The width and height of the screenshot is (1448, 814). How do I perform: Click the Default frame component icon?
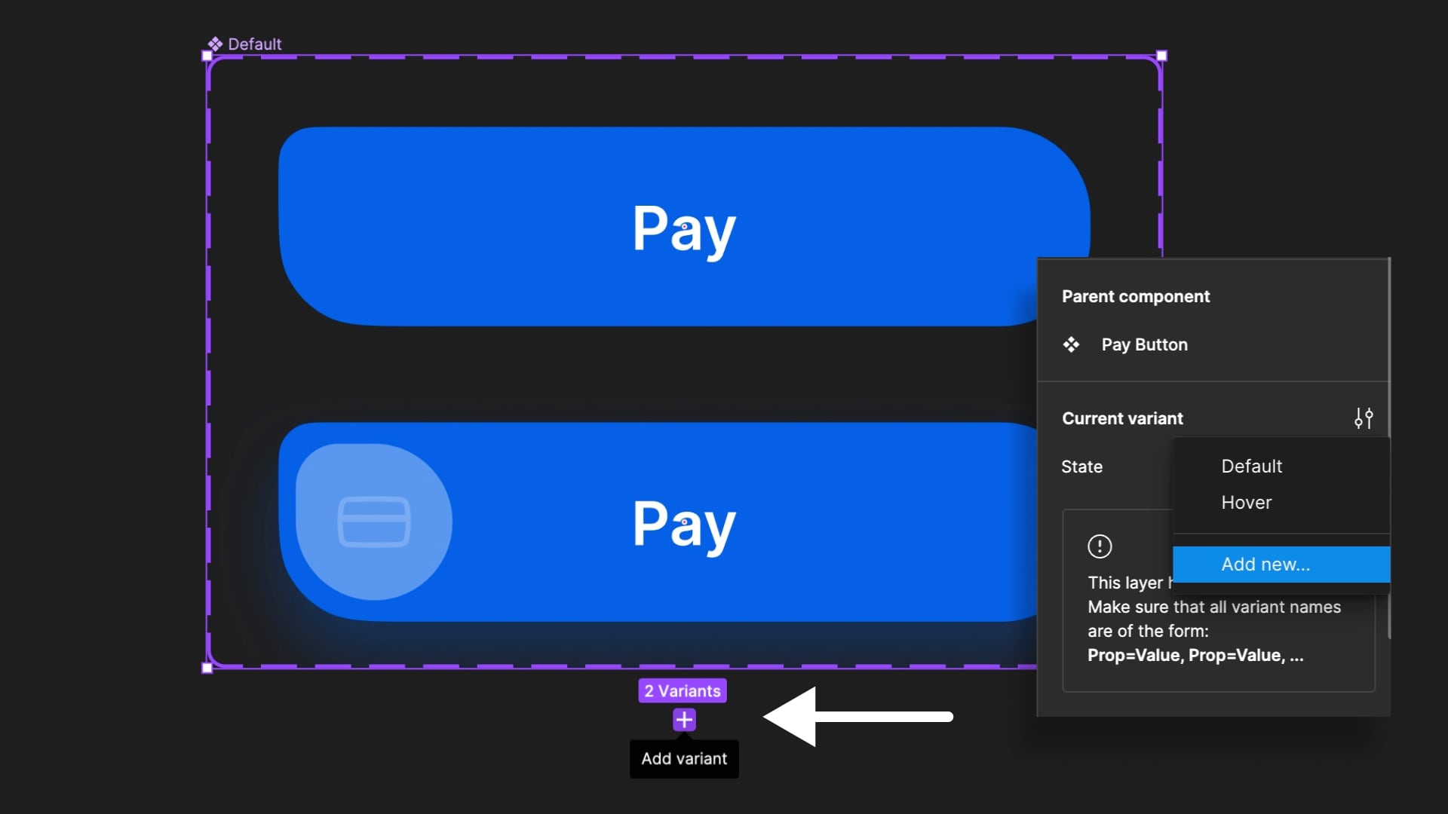pos(215,44)
